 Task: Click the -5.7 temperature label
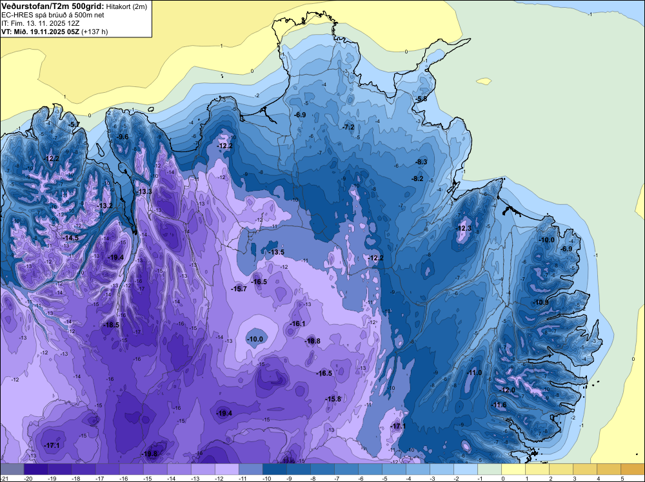74,124
